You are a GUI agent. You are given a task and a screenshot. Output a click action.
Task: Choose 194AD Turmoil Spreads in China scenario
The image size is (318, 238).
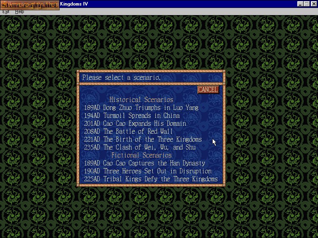click(x=132, y=115)
